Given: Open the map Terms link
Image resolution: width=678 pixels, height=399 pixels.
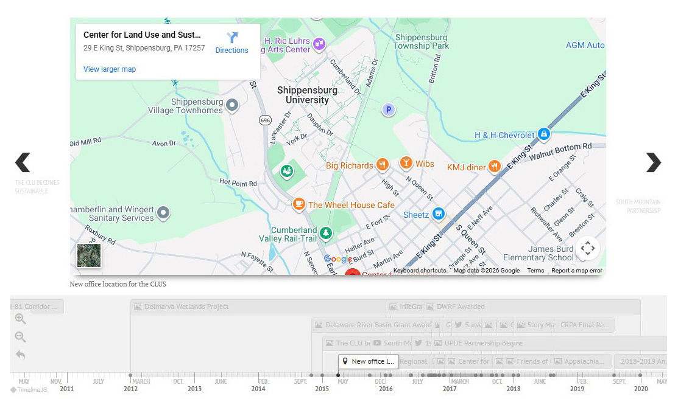Looking at the screenshot, I should [x=535, y=271].
